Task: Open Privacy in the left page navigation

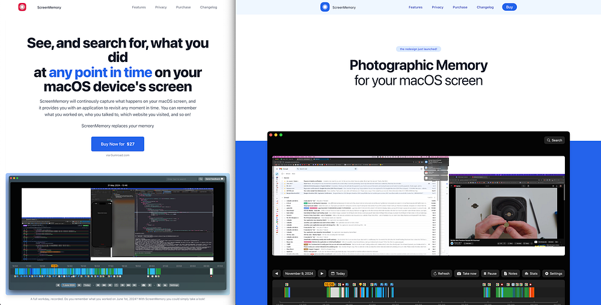Action: coord(161,7)
